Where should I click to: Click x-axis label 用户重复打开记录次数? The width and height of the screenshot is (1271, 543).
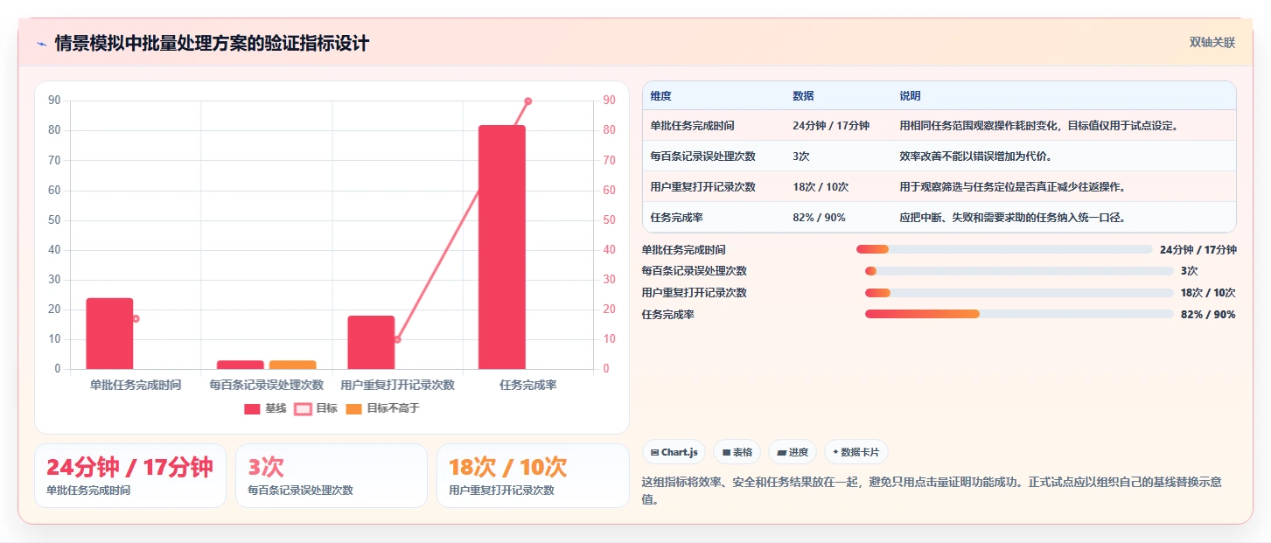397,385
